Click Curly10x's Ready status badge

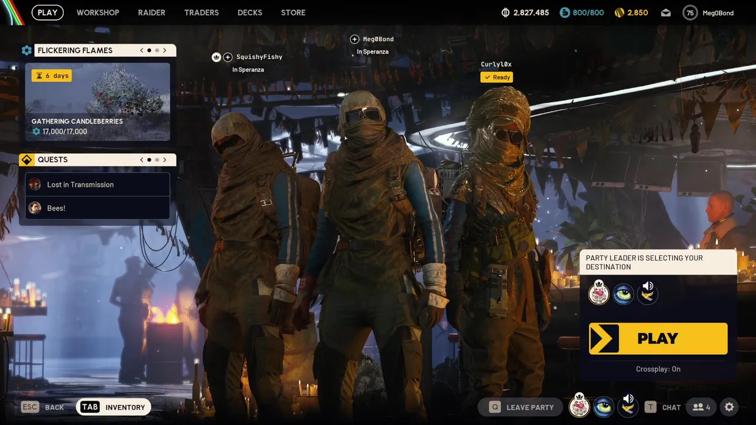click(497, 77)
